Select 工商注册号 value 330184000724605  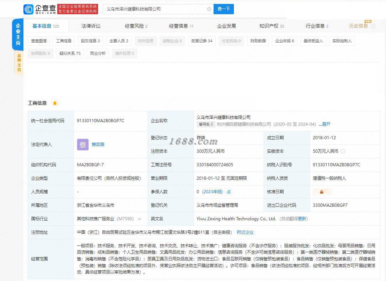coord(215,165)
